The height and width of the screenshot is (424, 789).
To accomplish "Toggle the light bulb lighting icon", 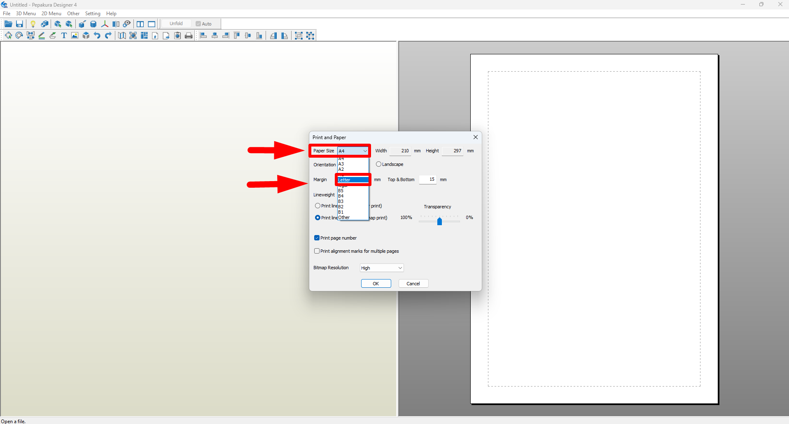I will (33, 24).
